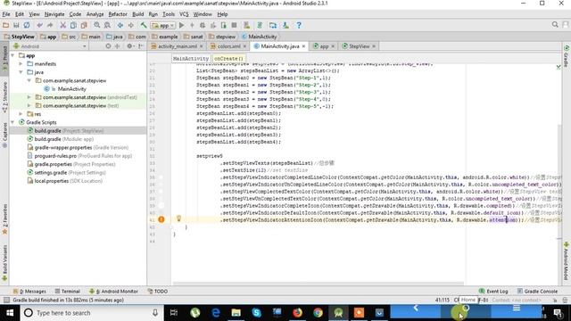Screen dimensions: 571x321
Task: Open the Android Monitor button
Action: coord(114,292)
